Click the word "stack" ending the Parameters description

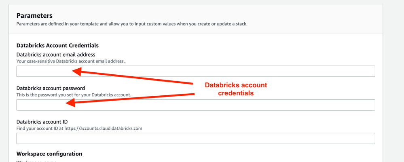click(x=241, y=24)
